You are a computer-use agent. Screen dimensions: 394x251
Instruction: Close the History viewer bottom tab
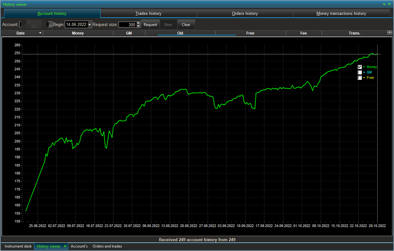[x=65, y=246]
